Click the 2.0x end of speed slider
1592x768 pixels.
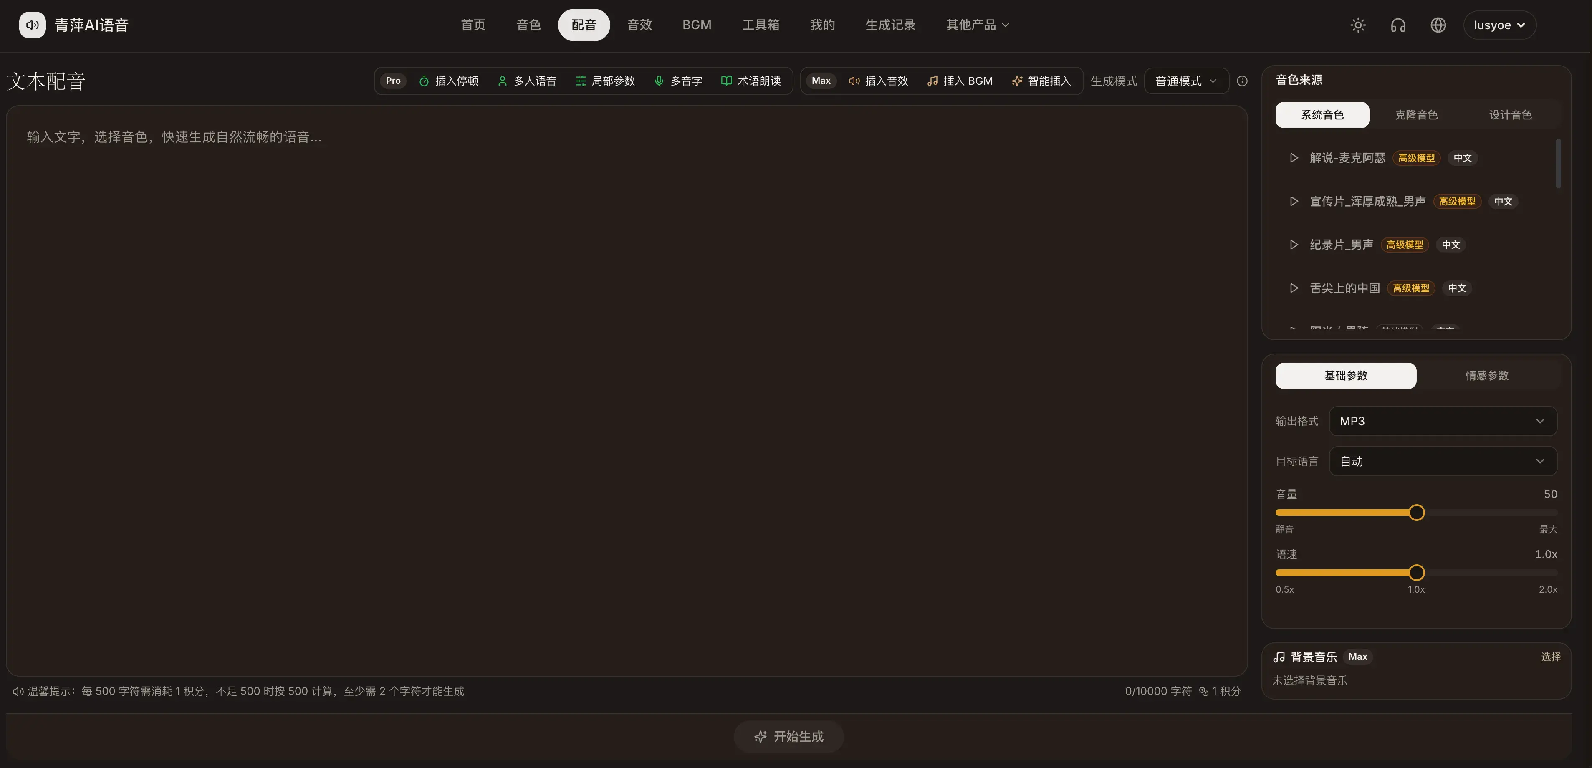(x=1547, y=589)
